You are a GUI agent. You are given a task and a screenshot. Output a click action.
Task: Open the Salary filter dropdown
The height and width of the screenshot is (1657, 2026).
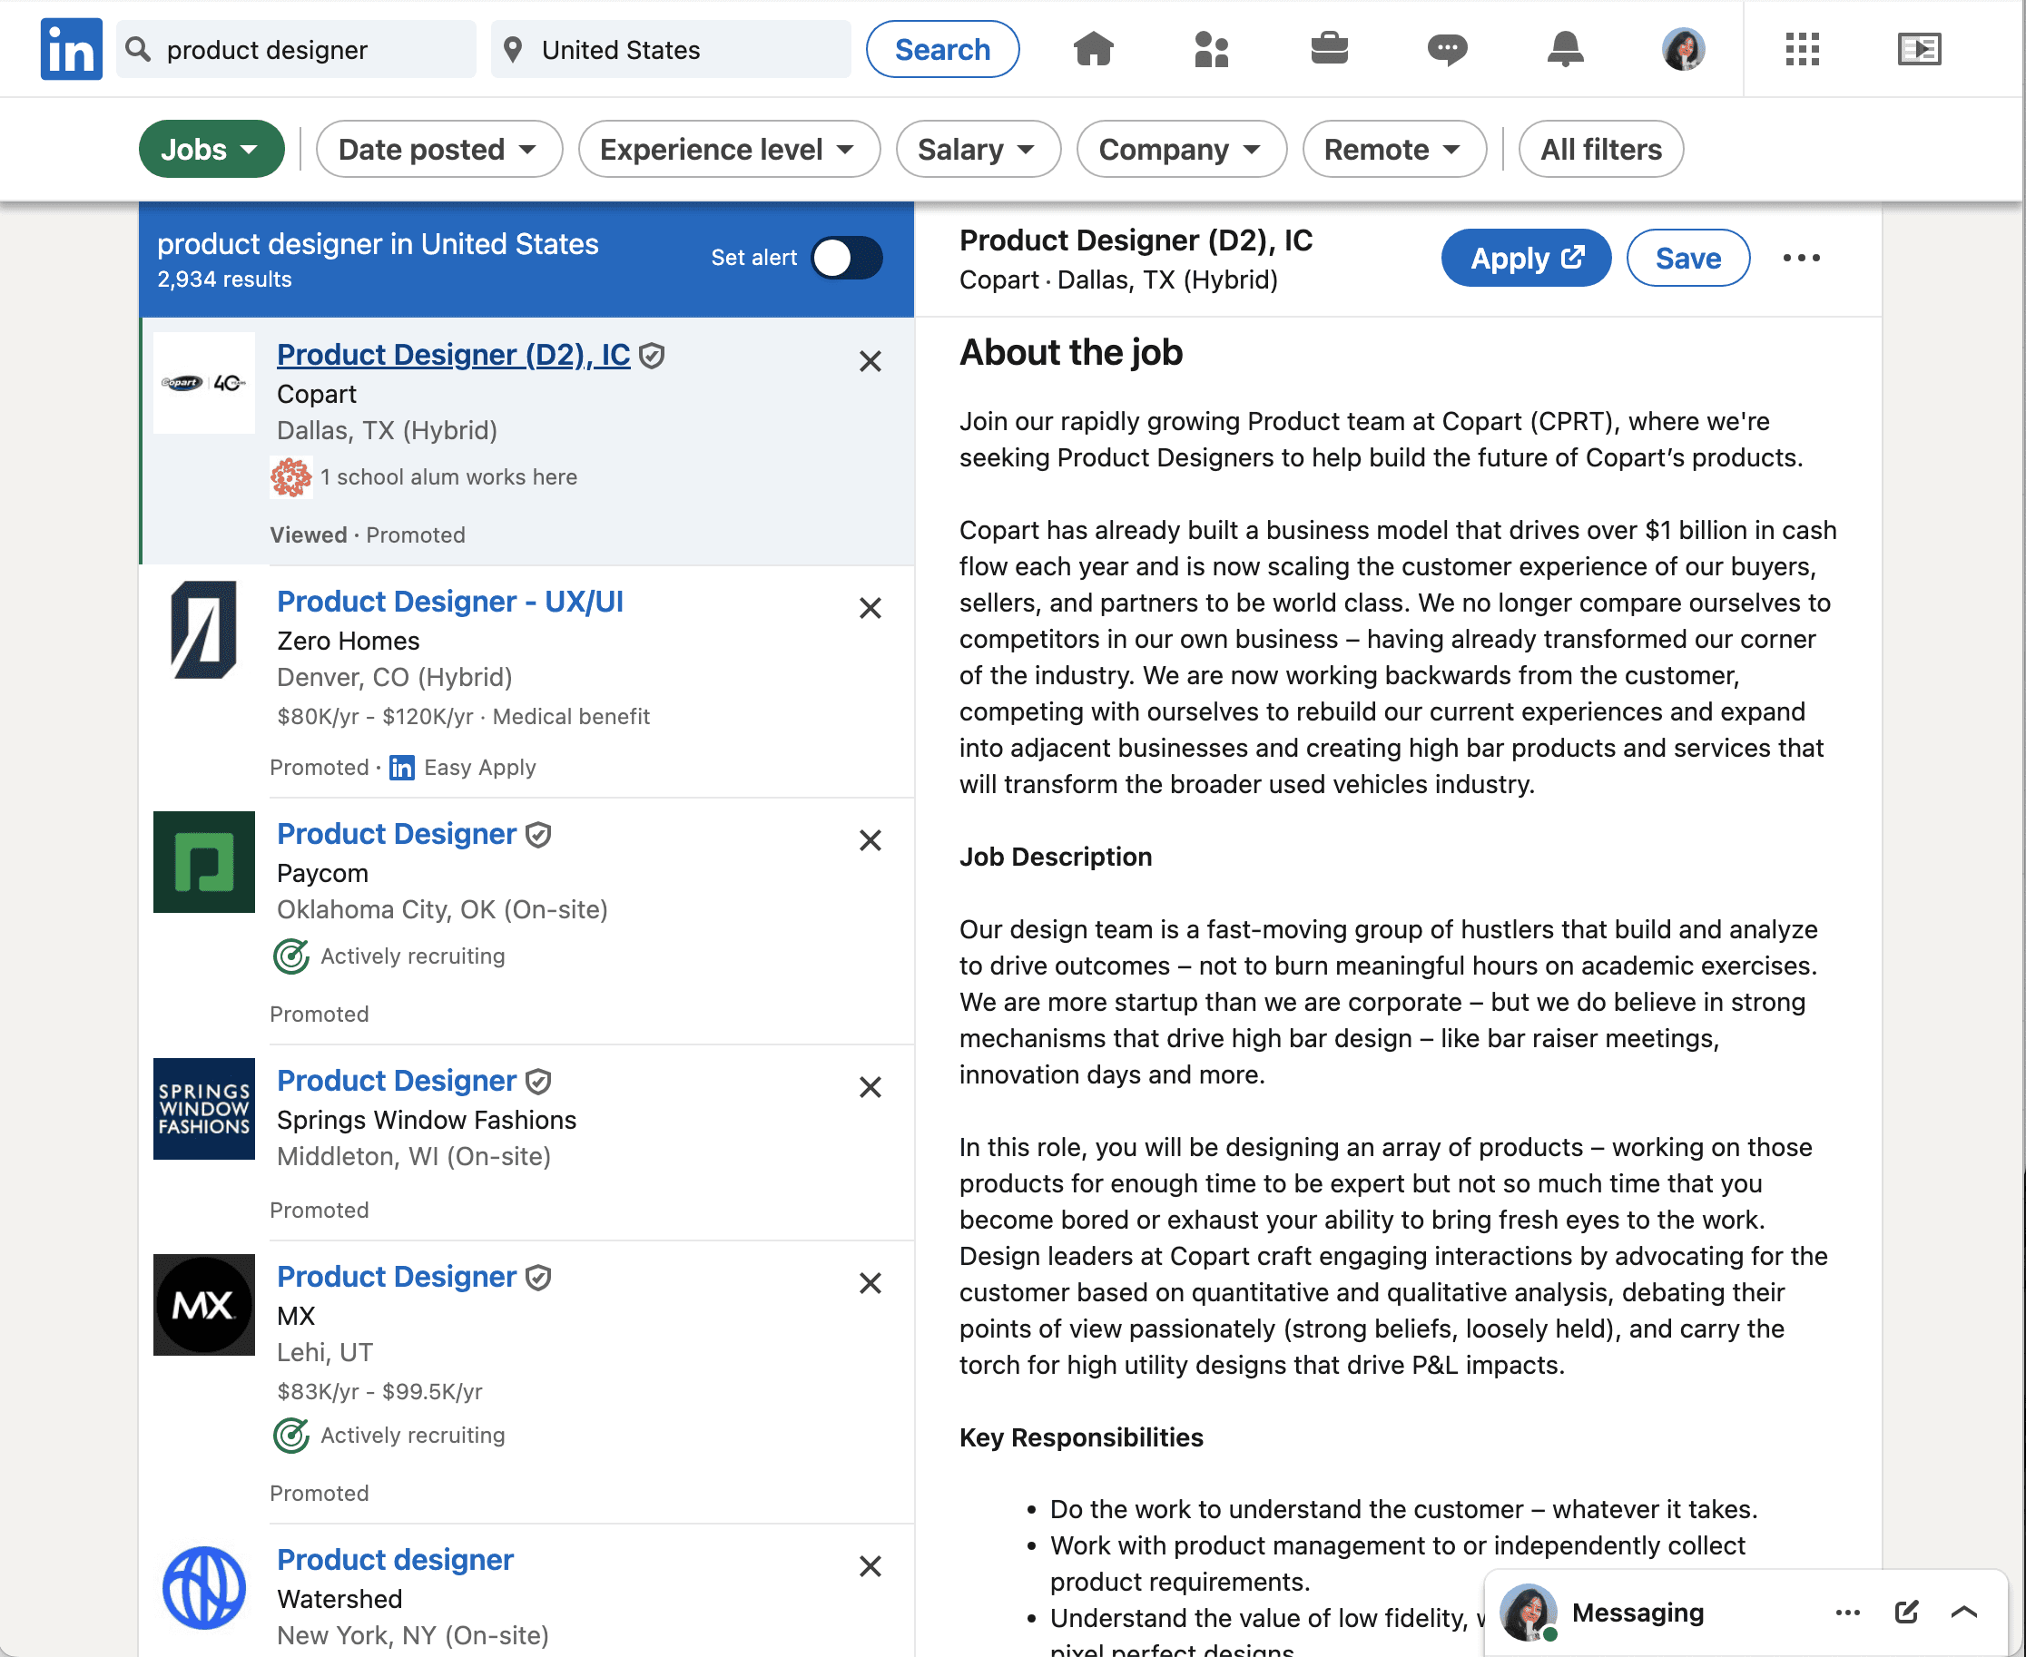pyautogui.click(x=977, y=149)
